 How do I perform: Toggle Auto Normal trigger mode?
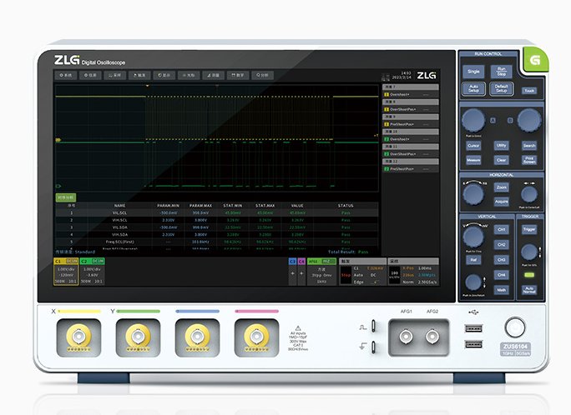(528, 290)
